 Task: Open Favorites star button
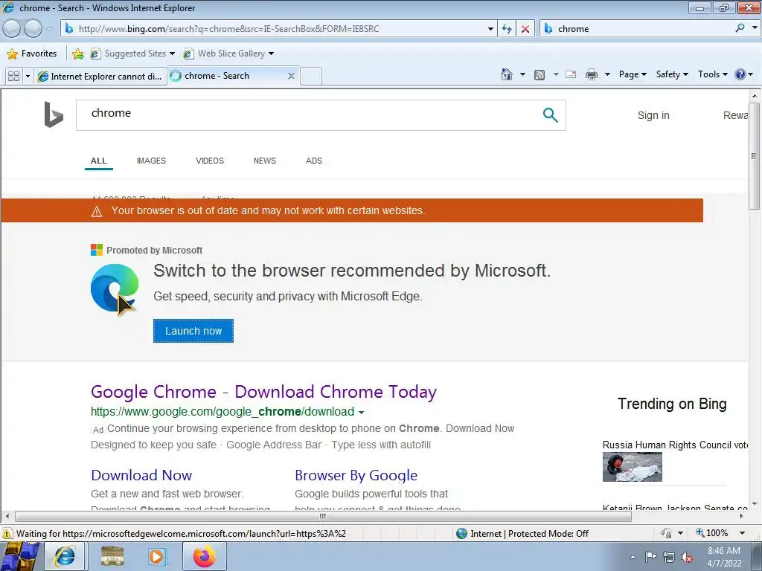click(x=32, y=54)
